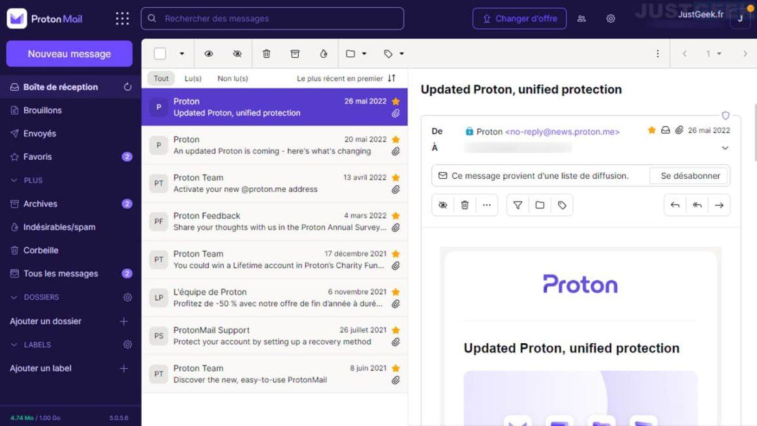This screenshot has height=426, width=757.
Task: Expand recipient details with the chevron
Action: click(725, 147)
